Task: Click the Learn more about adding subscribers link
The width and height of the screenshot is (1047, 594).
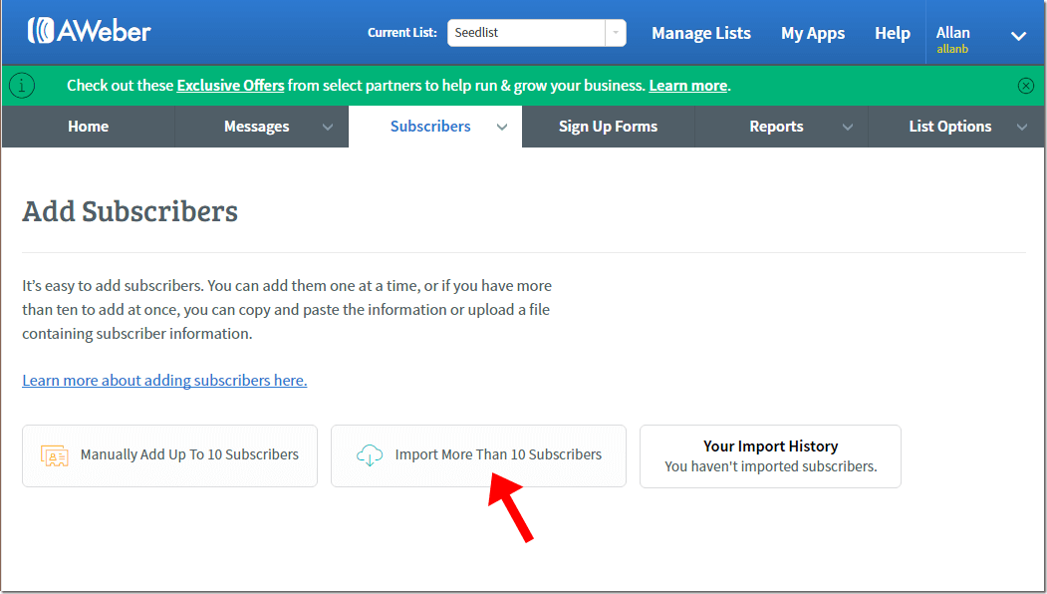Action: click(164, 380)
